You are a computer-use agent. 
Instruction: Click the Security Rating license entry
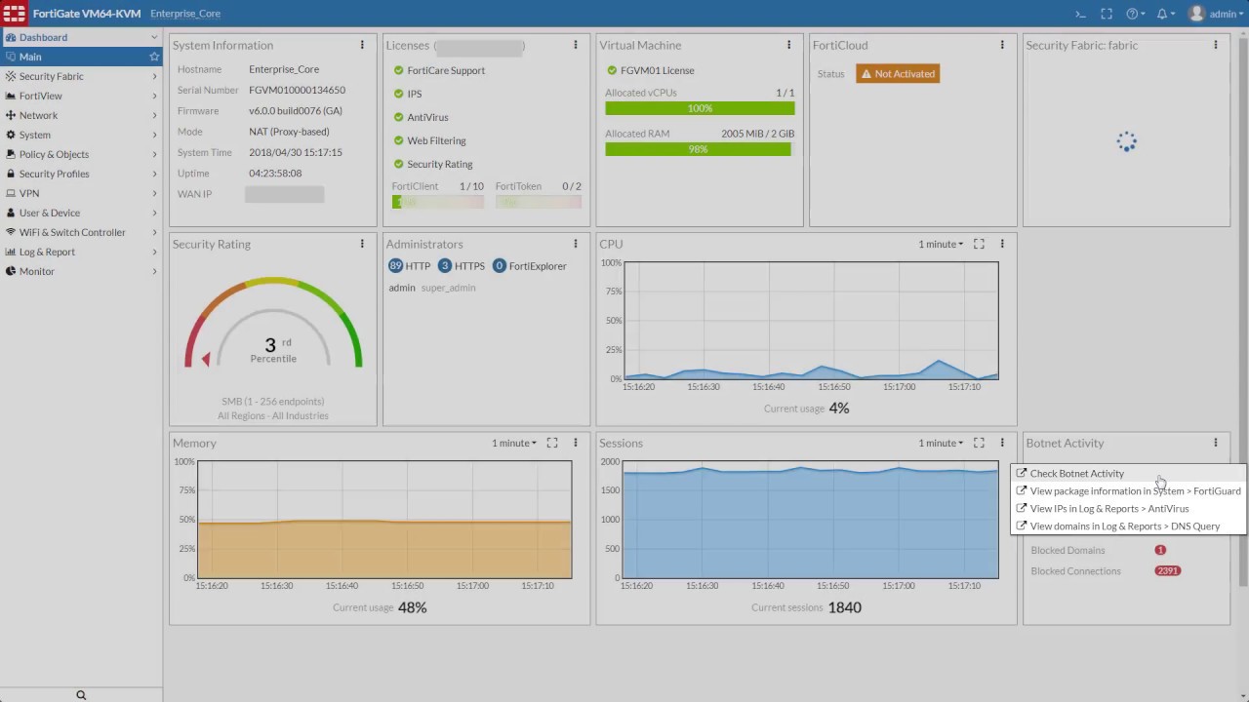coord(433,164)
